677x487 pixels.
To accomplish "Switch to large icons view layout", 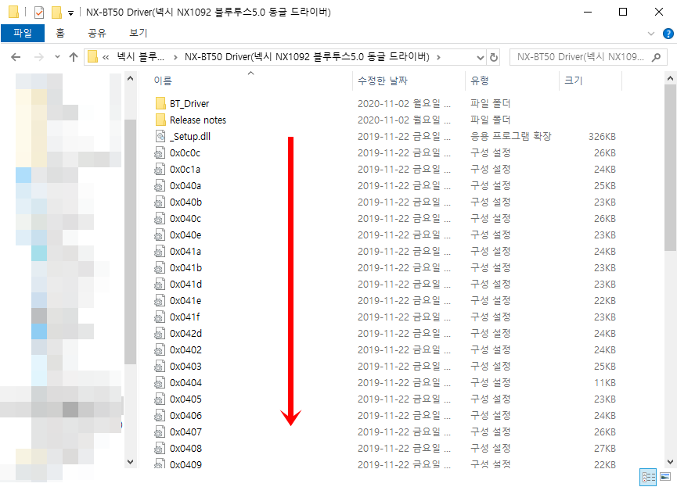I will tap(665, 477).
